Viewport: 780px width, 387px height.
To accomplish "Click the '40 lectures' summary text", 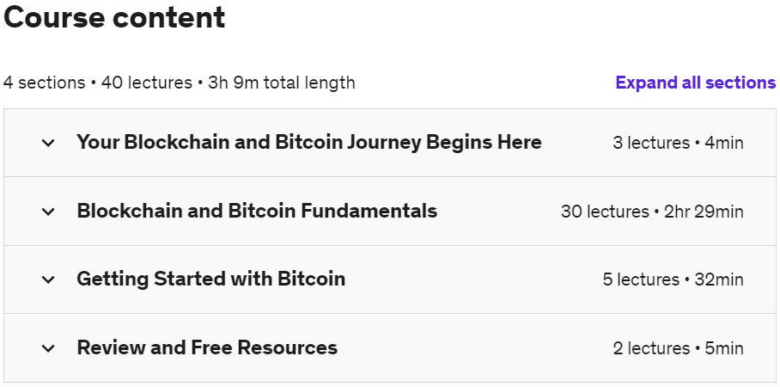I will (x=147, y=83).
